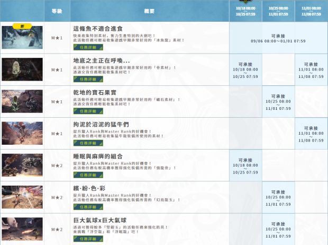Select the 10/18 08:00~10/25 07:59 column header
328x245 pixels.
(245, 11)
